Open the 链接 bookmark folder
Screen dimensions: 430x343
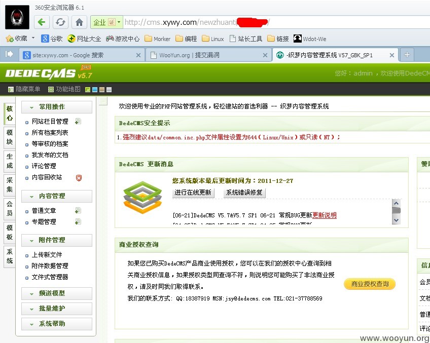point(278,39)
